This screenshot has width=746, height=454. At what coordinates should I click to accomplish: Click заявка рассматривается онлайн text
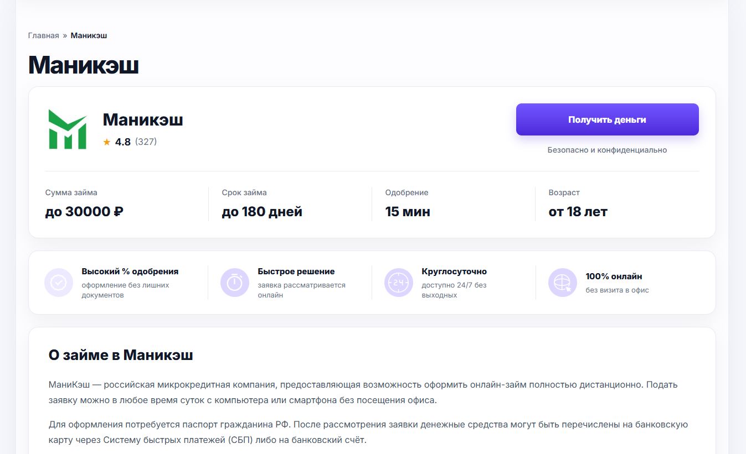[302, 290]
